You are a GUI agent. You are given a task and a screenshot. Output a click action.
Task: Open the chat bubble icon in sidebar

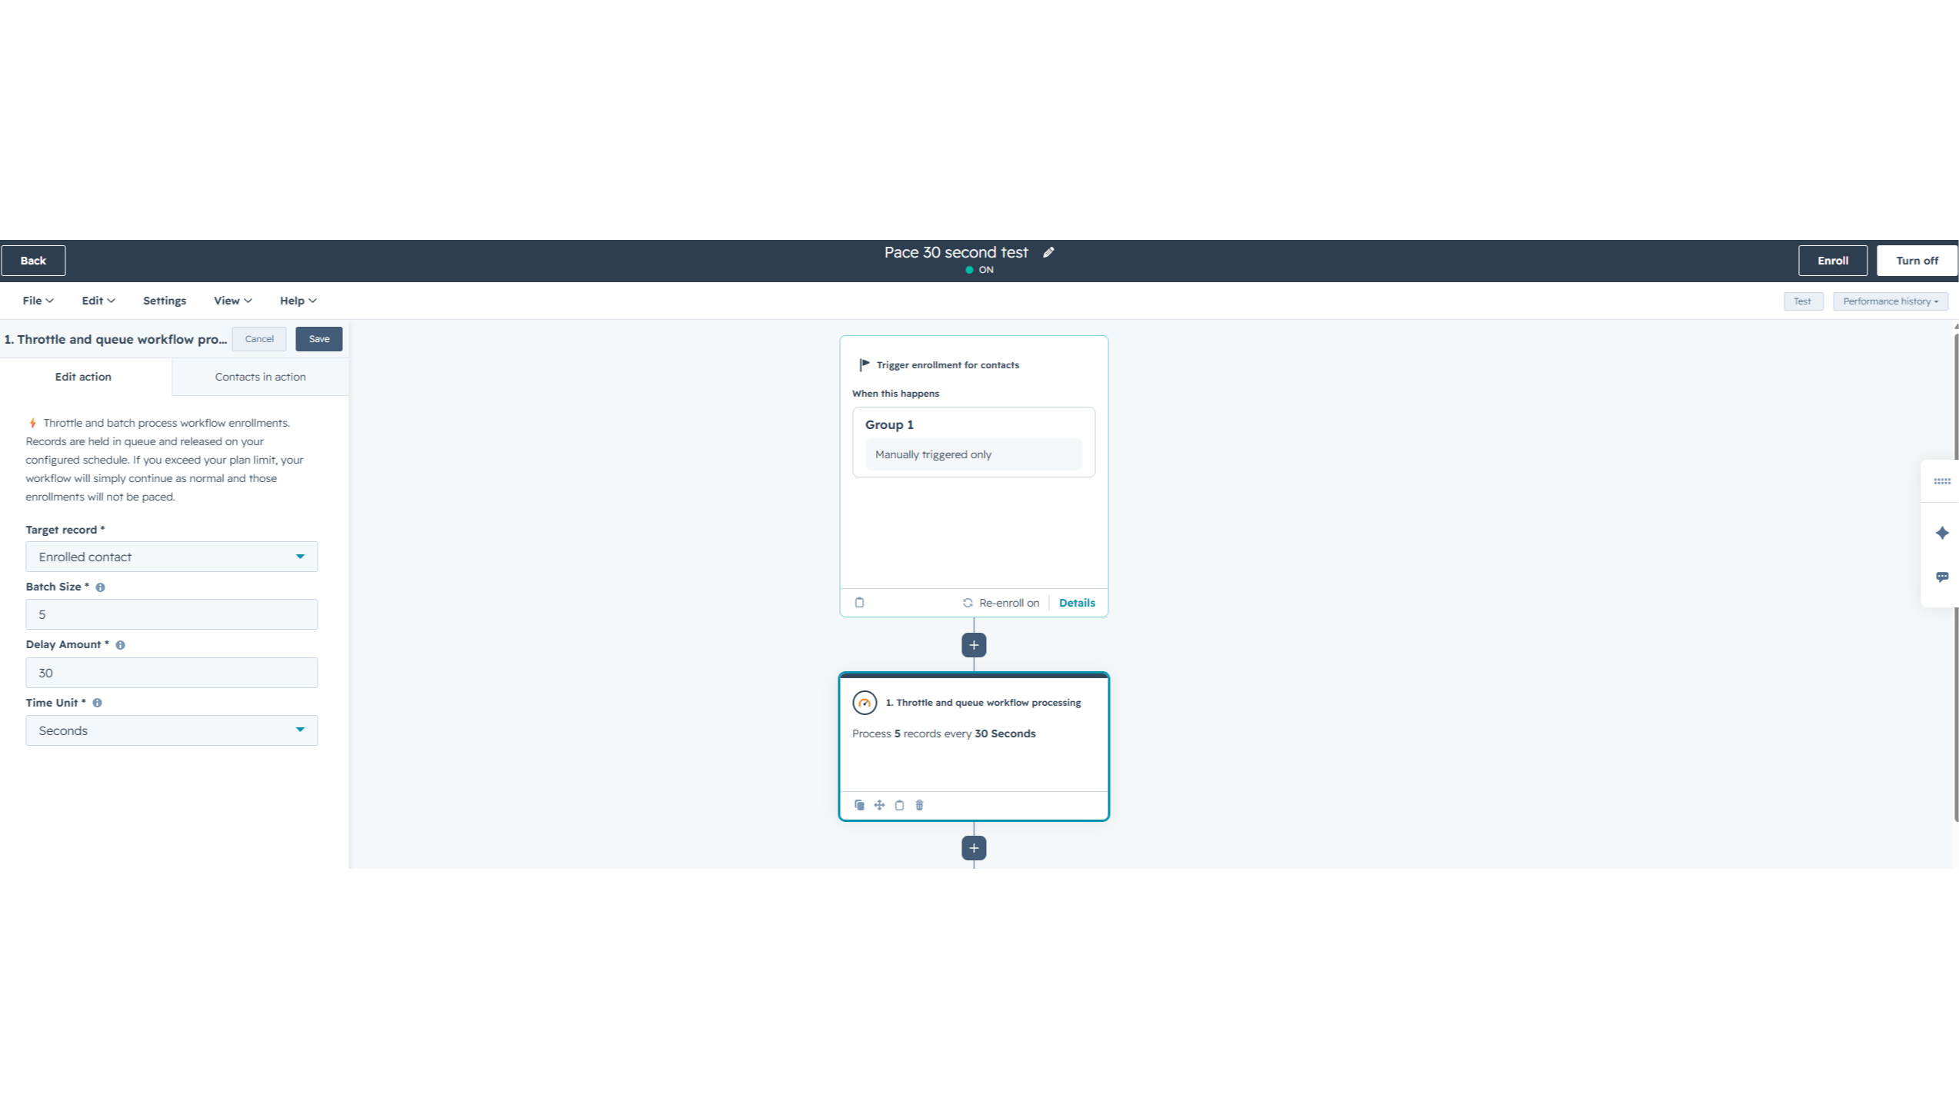(1942, 577)
